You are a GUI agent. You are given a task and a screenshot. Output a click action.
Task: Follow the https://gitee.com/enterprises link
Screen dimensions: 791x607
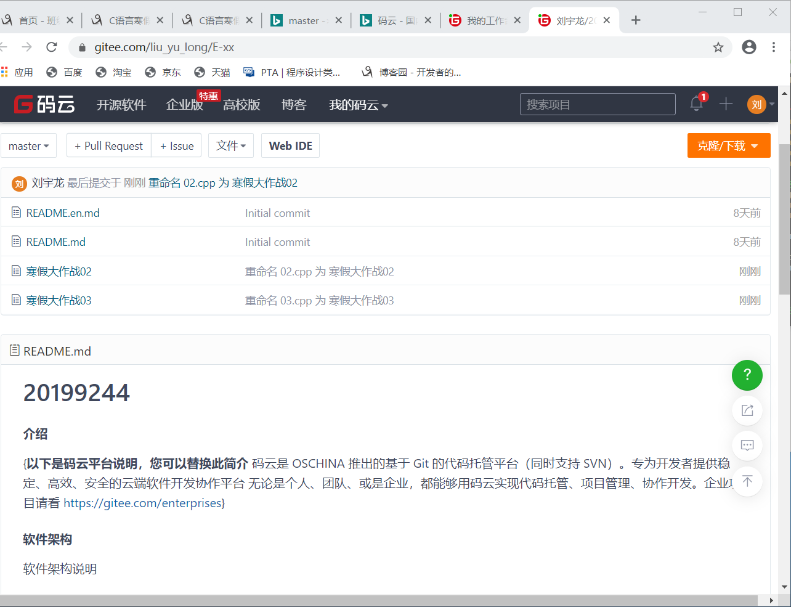pos(142,503)
